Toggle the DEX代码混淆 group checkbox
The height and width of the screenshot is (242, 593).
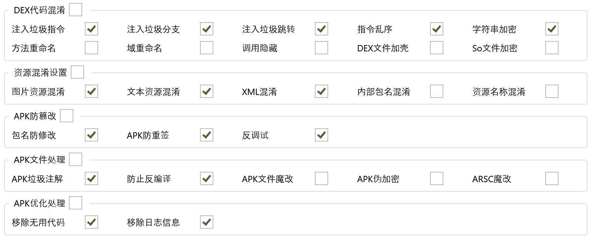76,10
